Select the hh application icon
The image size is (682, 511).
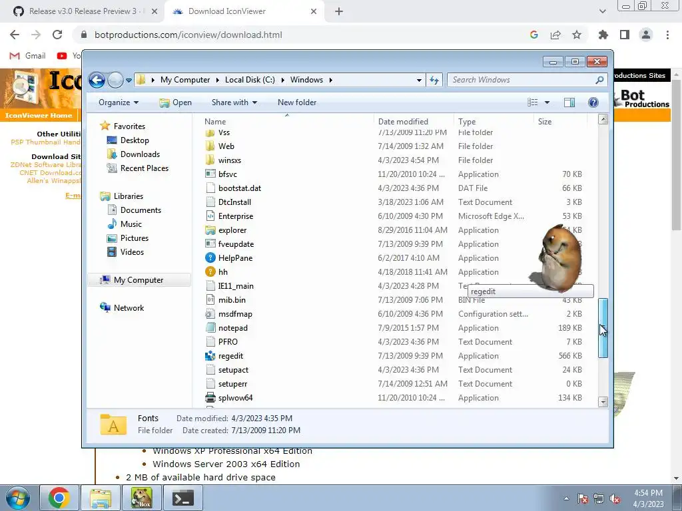210,272
